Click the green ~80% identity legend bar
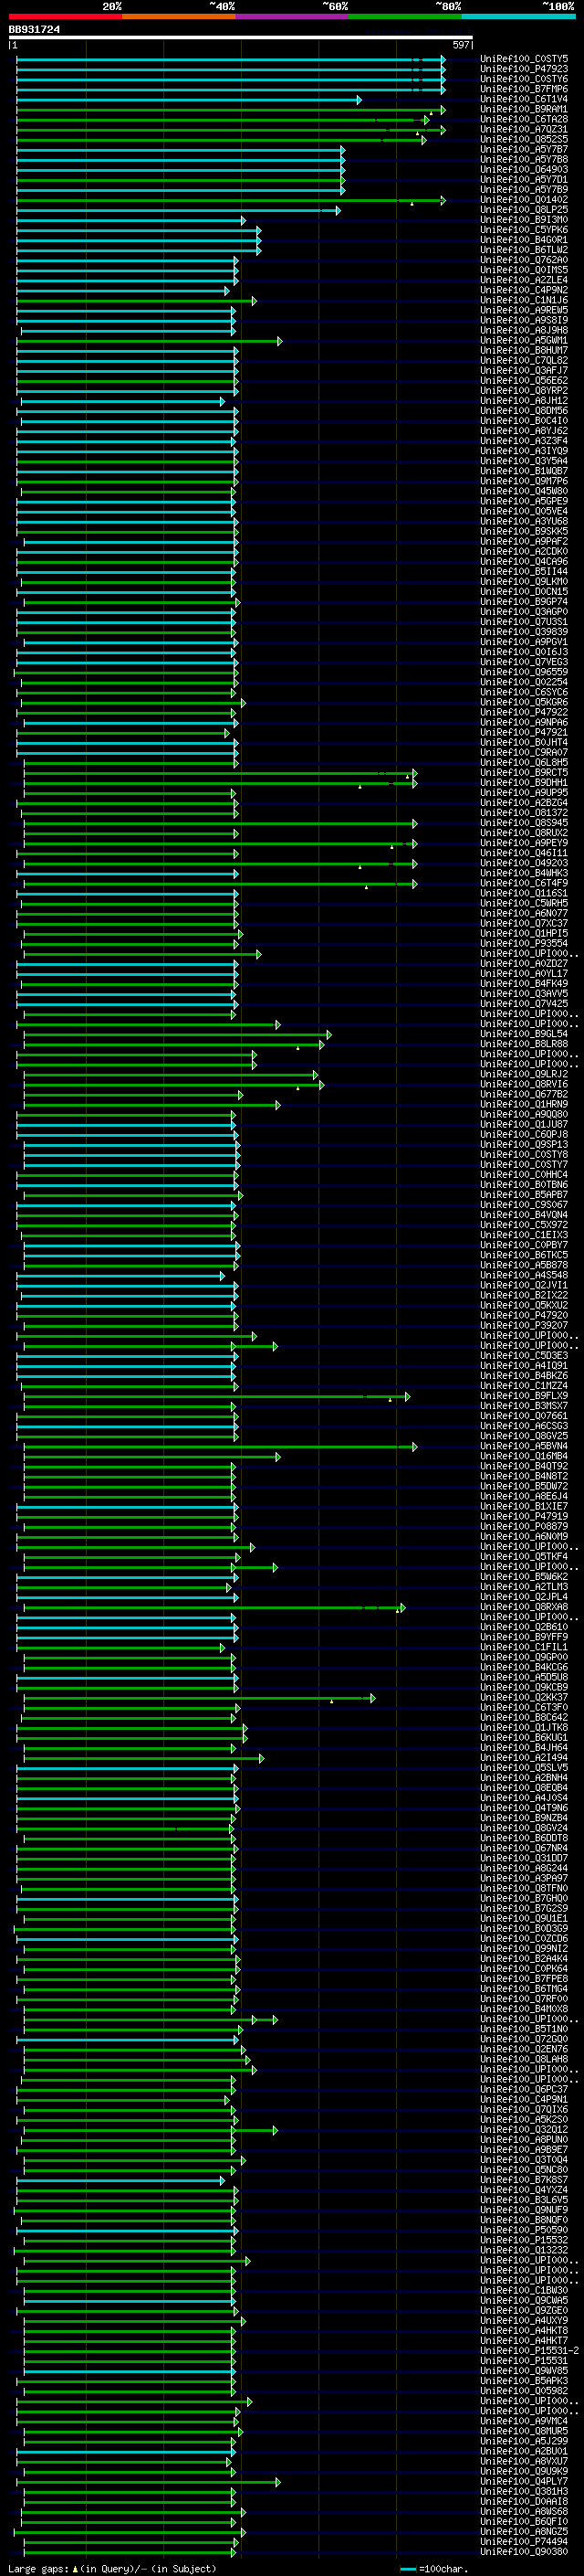The width and height of the screenshot is (584, 2576). (405, 16)
